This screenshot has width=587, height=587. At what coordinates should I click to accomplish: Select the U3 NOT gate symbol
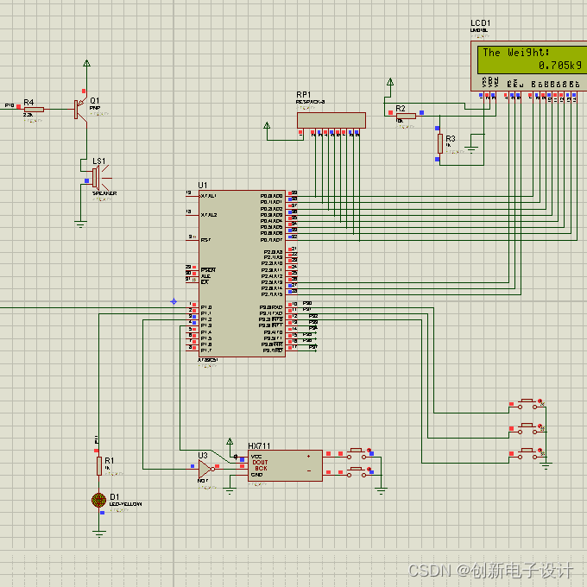pyautogui.click(x=205, y=469)
